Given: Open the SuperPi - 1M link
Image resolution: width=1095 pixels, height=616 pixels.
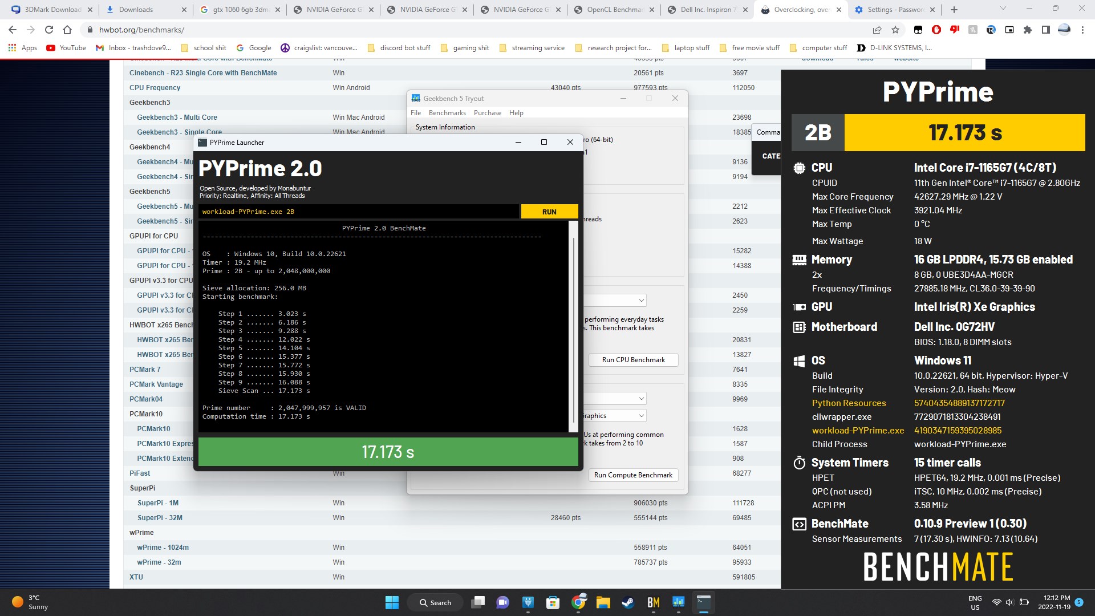Looking at the screenshot, I should pos(158,503).
